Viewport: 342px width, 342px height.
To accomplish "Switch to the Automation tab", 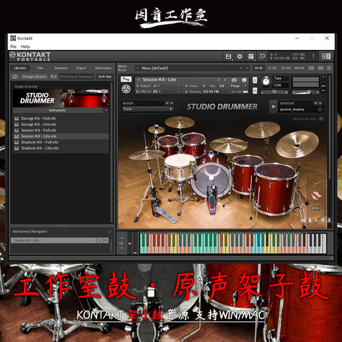I will tap(103, 68).
